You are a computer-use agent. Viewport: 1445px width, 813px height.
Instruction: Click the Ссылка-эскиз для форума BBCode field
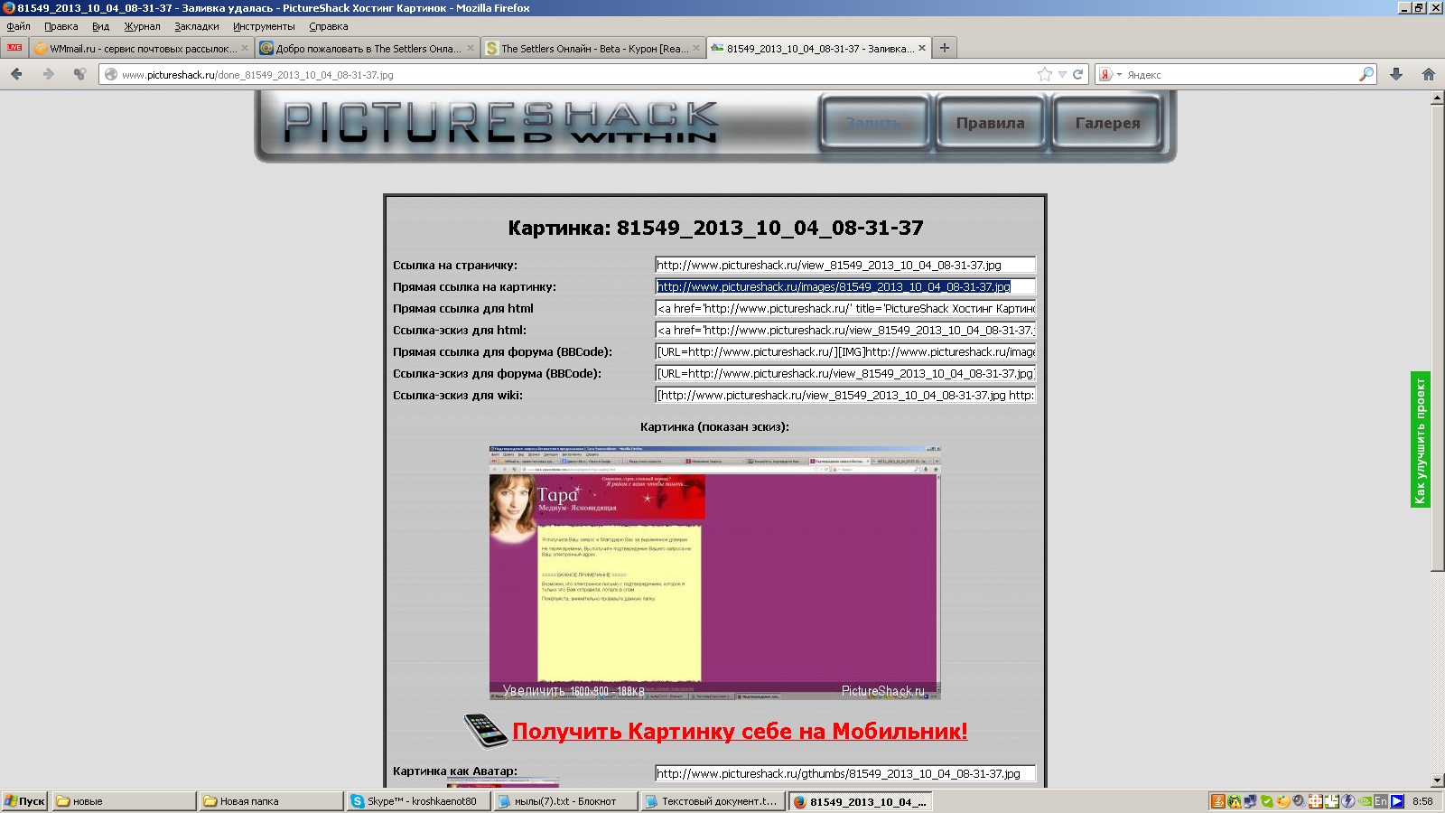pos(845,373)
